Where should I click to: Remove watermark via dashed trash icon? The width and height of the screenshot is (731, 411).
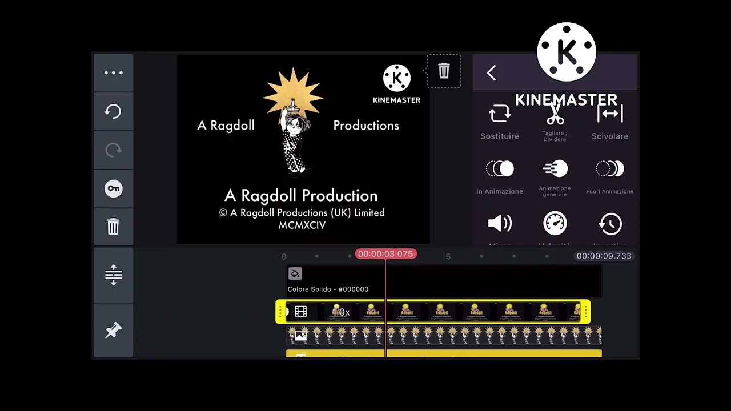[x=444, y=71]
